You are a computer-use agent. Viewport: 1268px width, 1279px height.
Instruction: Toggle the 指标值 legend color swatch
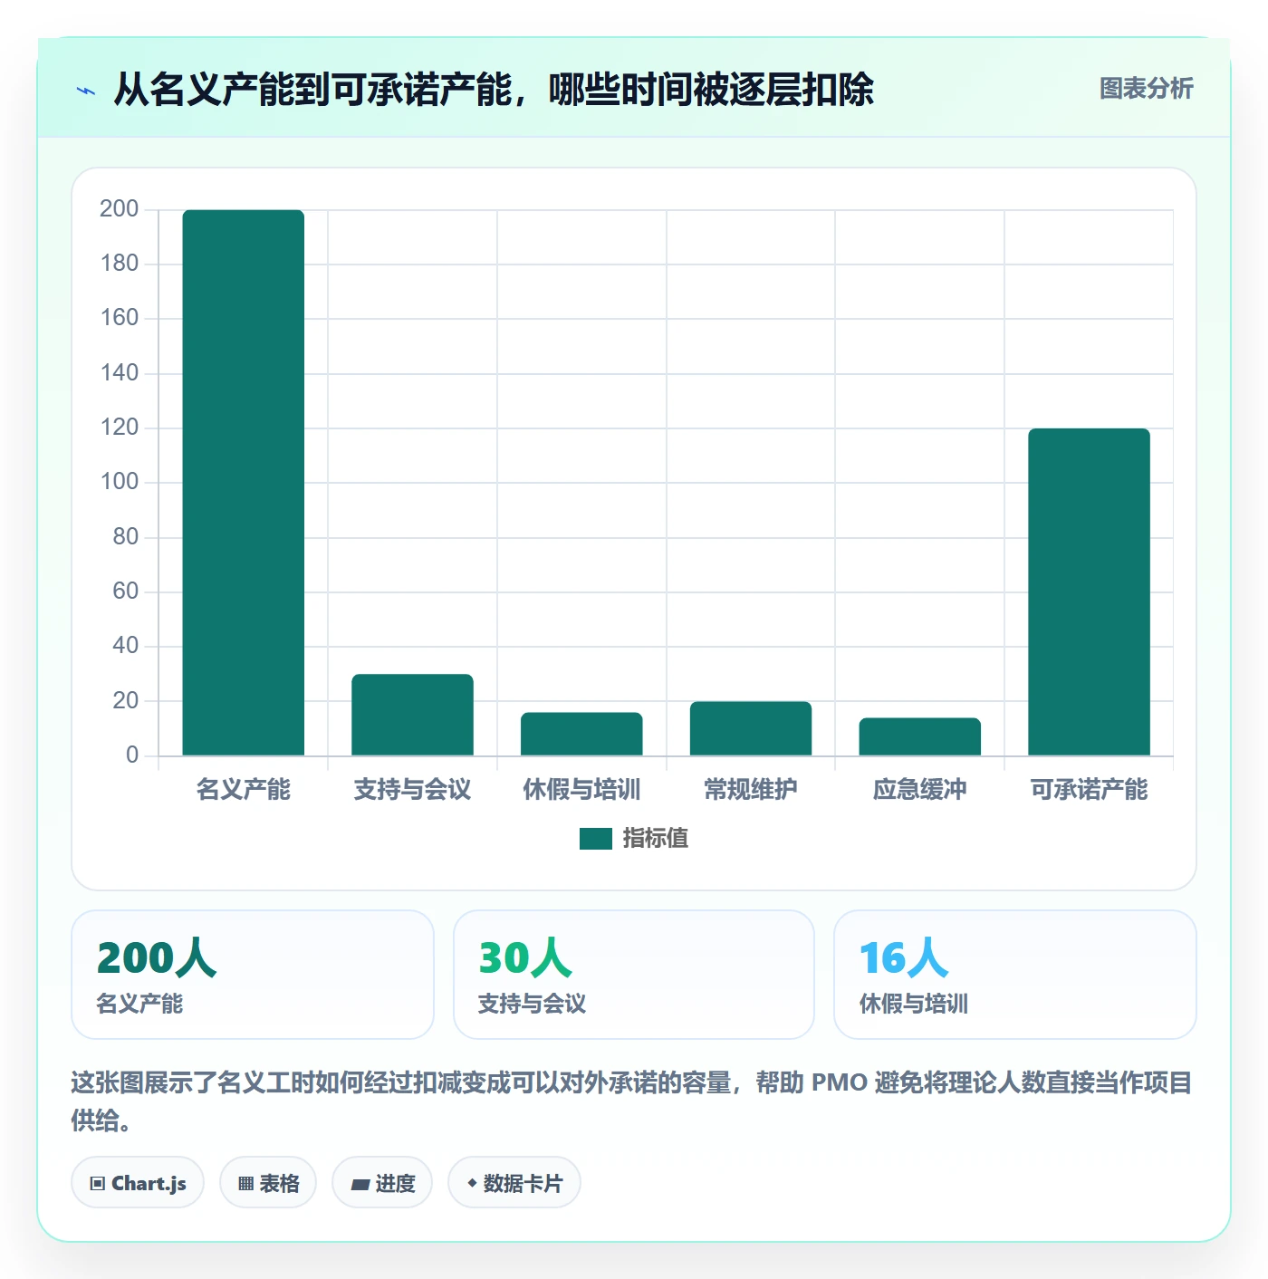pyautogui.click(x=596, y=839)
